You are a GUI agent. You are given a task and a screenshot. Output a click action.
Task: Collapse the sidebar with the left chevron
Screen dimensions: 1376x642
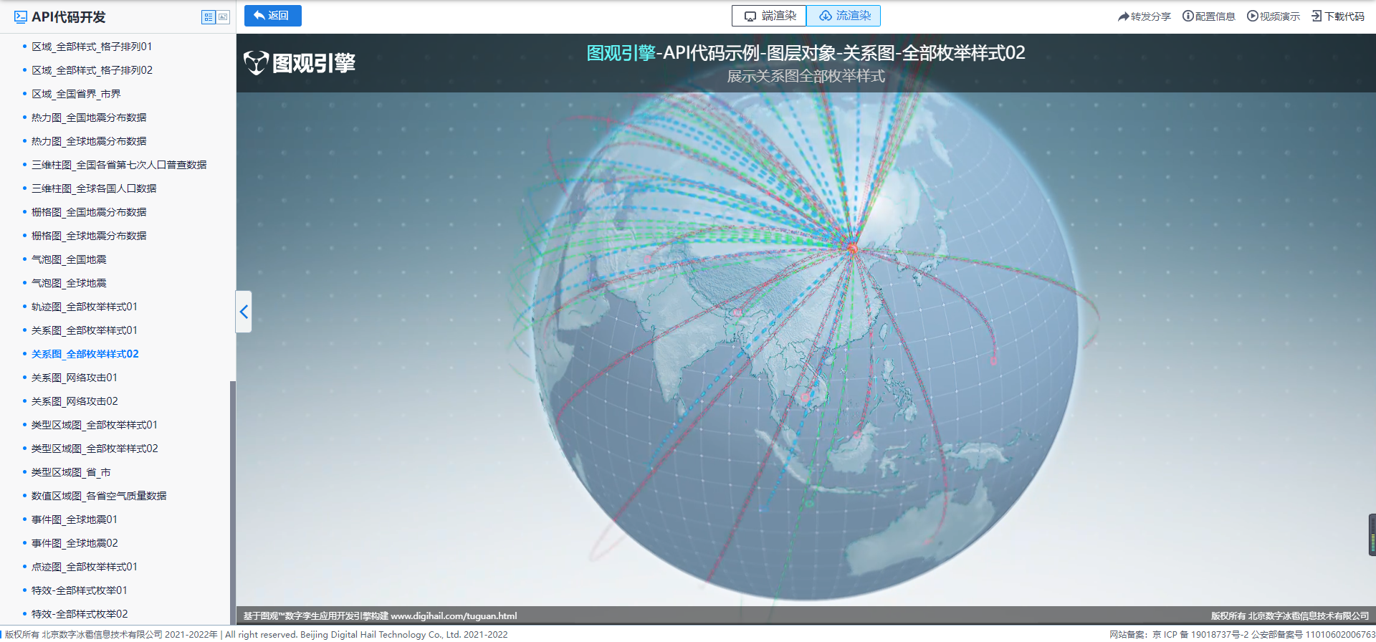coord(244,312)
